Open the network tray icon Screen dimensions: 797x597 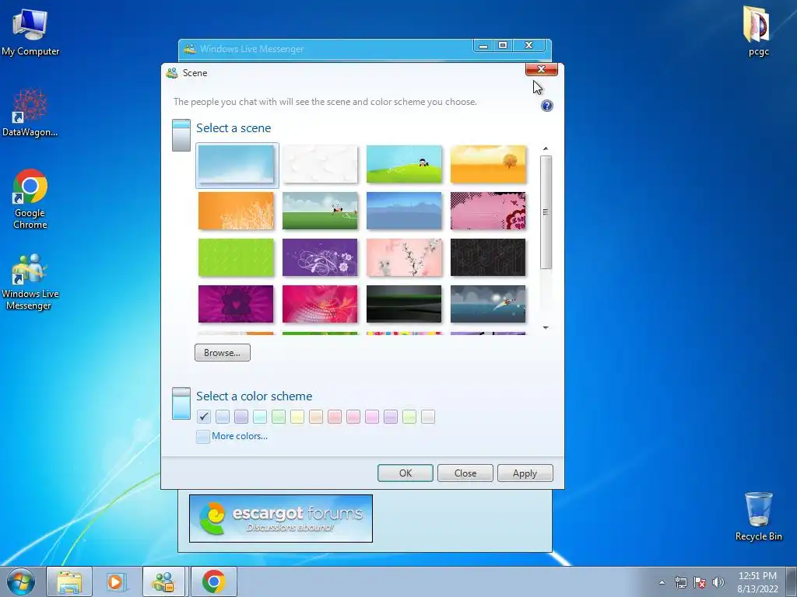tap(680, 582)
